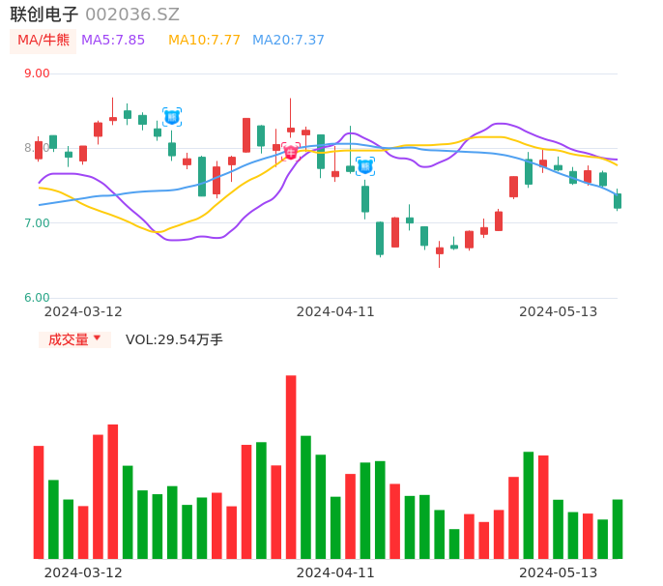Viewport: 663px width, 586px height.
Task: Click the 2024-03-12 date on price axis
Action: (x=84, y=311)
